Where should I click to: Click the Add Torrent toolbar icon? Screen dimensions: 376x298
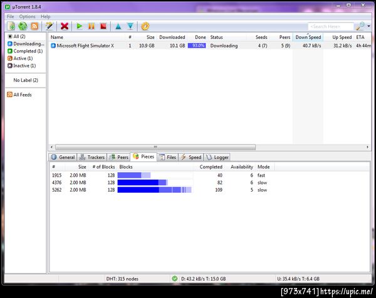click(x=11, y=26)
